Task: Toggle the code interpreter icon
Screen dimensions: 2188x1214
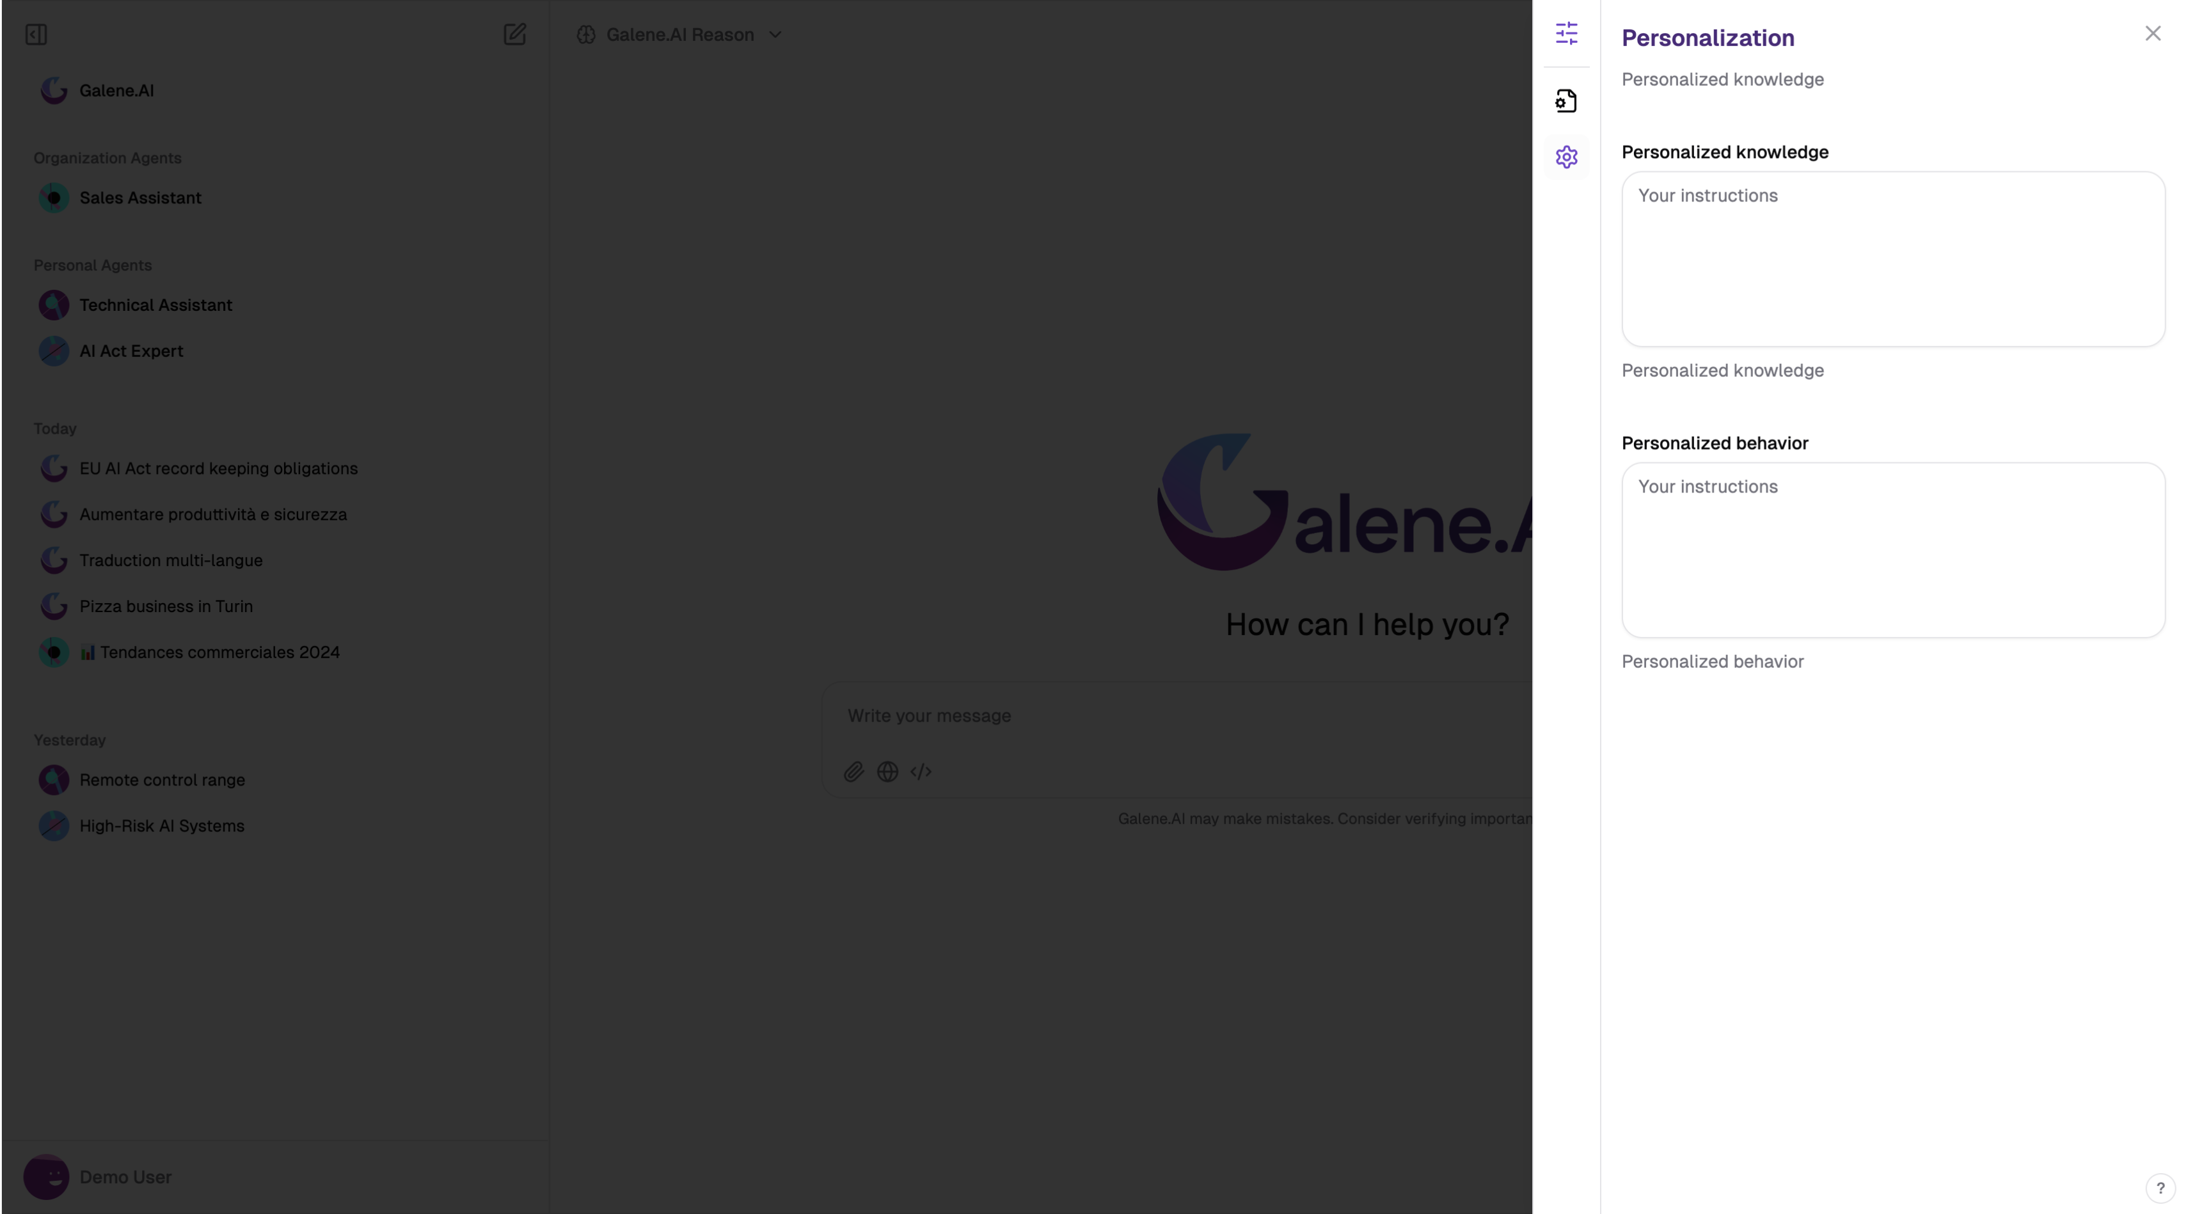Action: pos(921,771)
